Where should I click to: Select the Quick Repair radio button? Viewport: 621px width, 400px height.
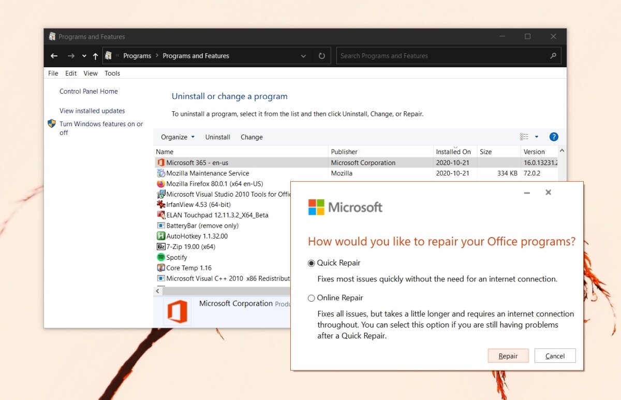pos(311,263)
